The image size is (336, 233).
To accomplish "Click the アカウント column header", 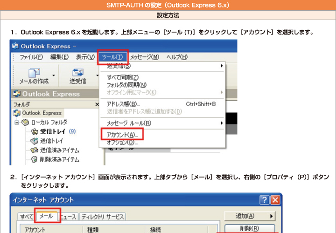I will coord(51,230).
